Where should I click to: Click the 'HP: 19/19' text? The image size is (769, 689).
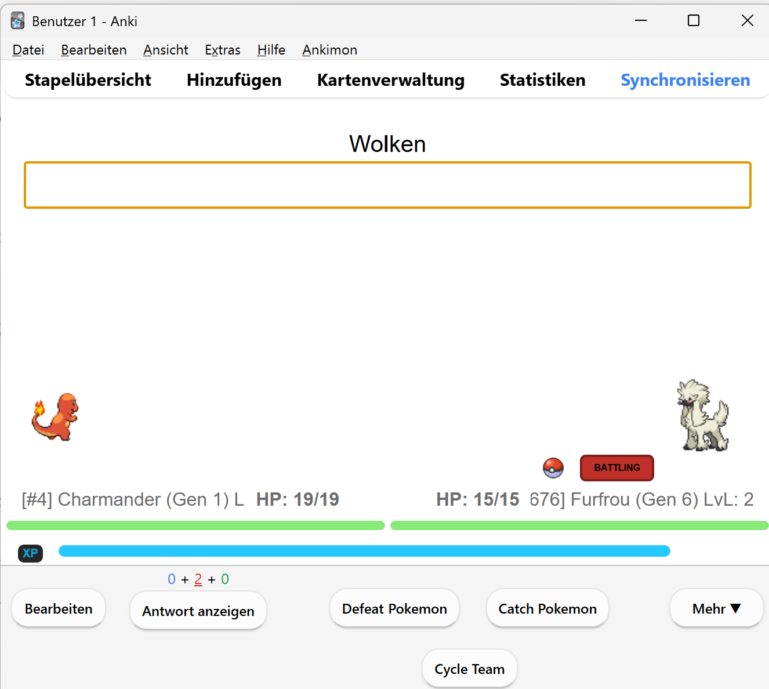pyautogui.click(x=298, y=499)
